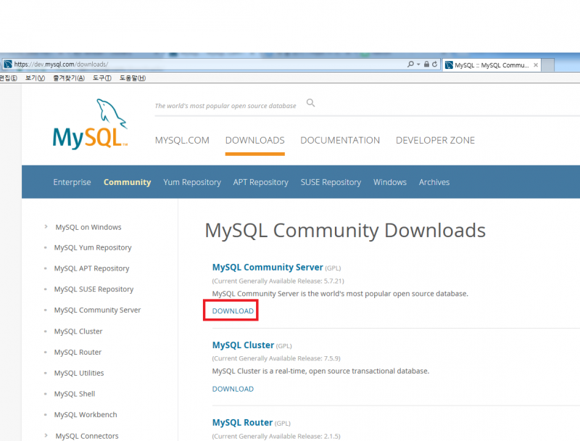
Task: Open MySQL Workbench sidebar link
Action: (86, 415)
